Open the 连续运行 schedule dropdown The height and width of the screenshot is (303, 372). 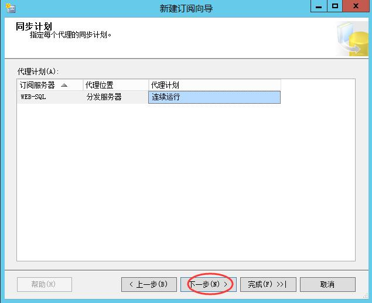click(x=214, y=97)
